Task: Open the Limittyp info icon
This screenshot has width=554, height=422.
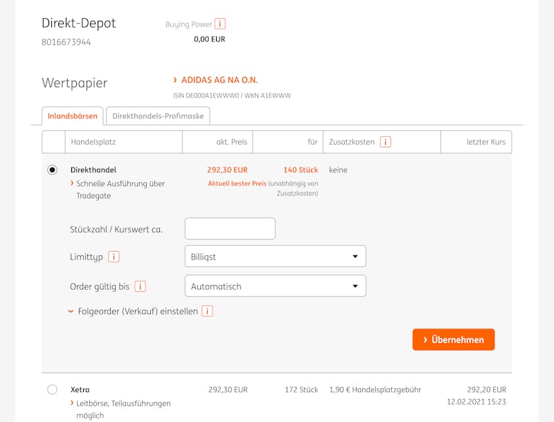Action: (114, 257)
